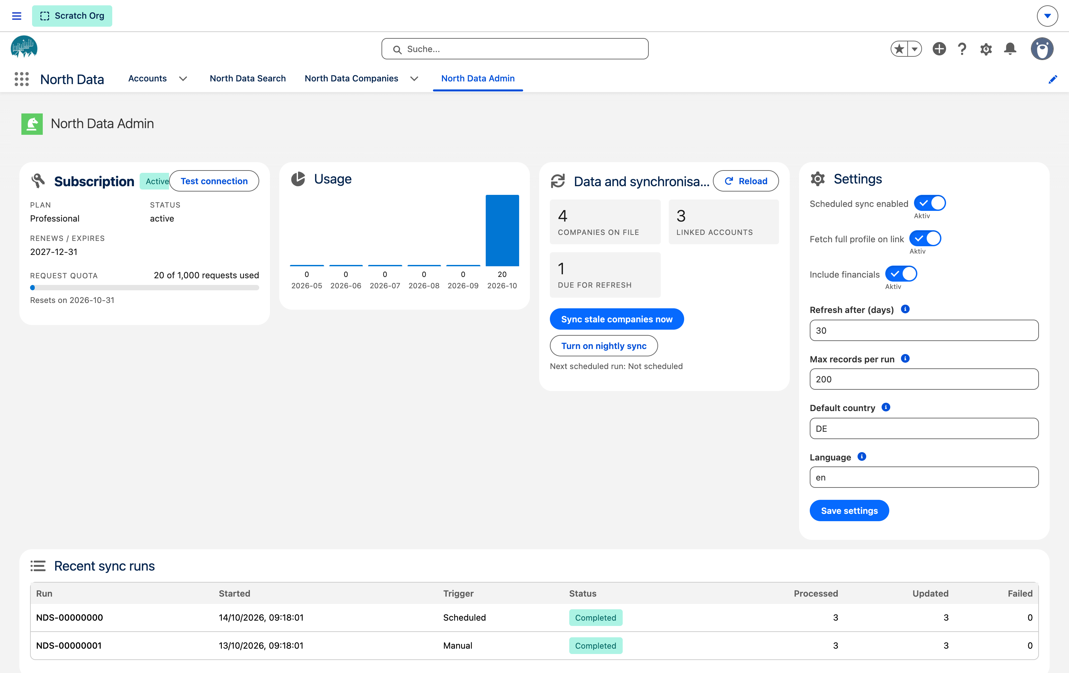1069x673 pixels.
Task: Focus the Suche search field
Action: click(x=515, y=49)
